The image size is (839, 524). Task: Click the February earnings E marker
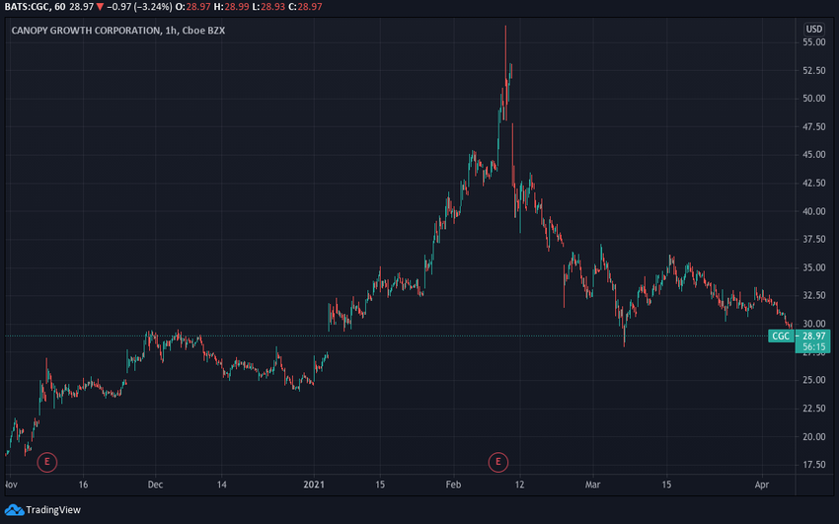pyautogui.click(x=498, y=462)
